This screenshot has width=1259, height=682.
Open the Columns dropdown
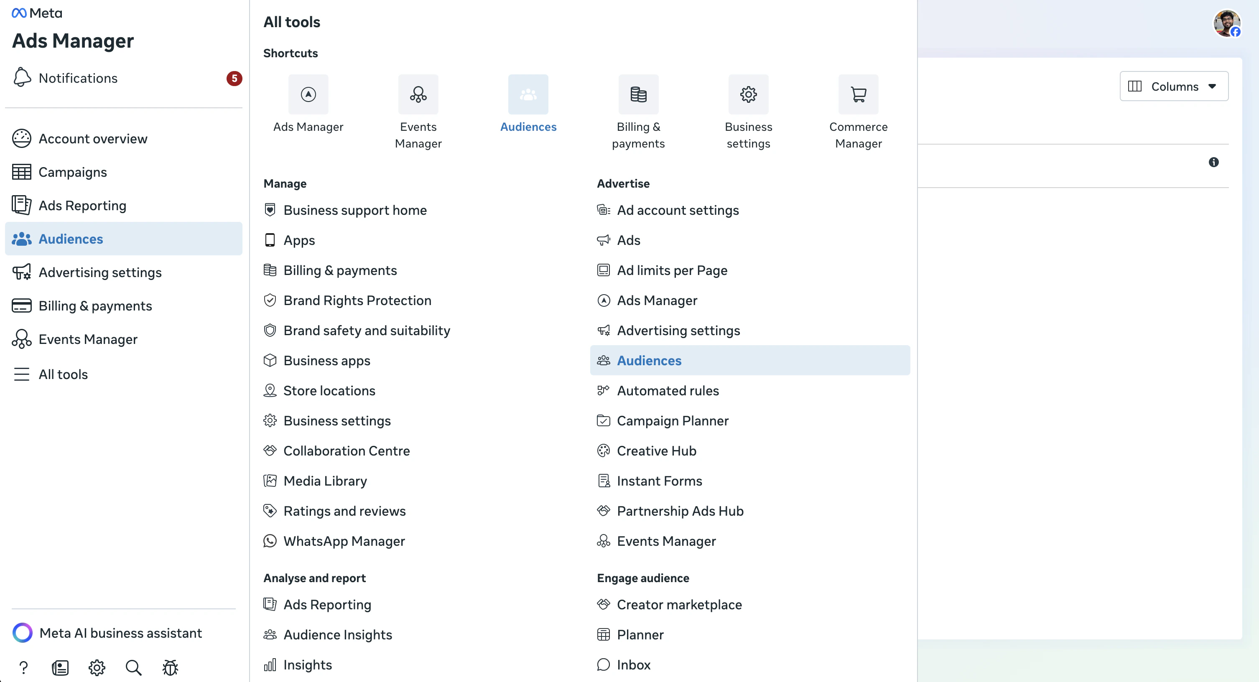click(1174, 87)
